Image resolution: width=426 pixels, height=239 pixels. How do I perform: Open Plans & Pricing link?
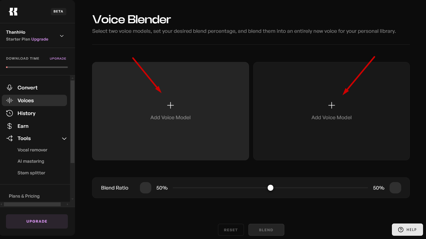(x=24, y=196)
